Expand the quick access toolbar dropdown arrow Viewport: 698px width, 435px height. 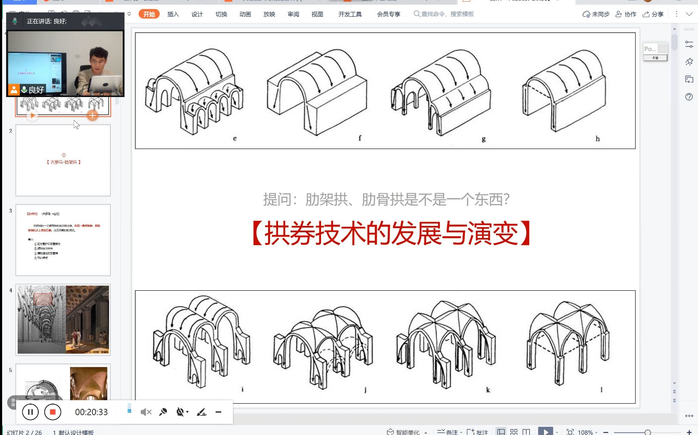point(129,14)
